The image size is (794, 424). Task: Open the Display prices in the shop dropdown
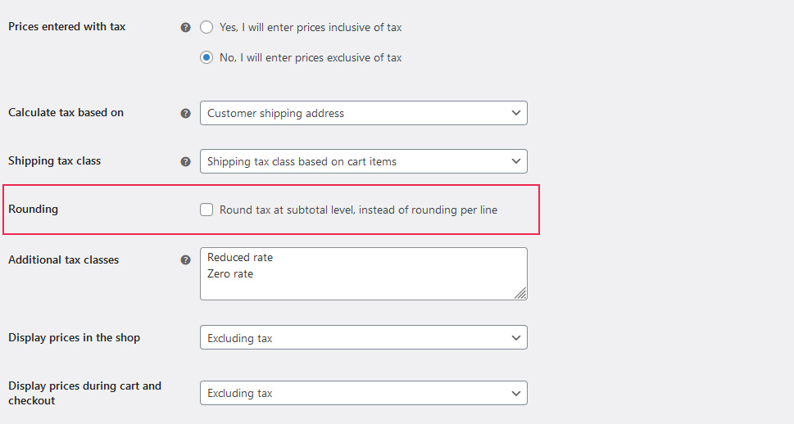tap(363, 338)
